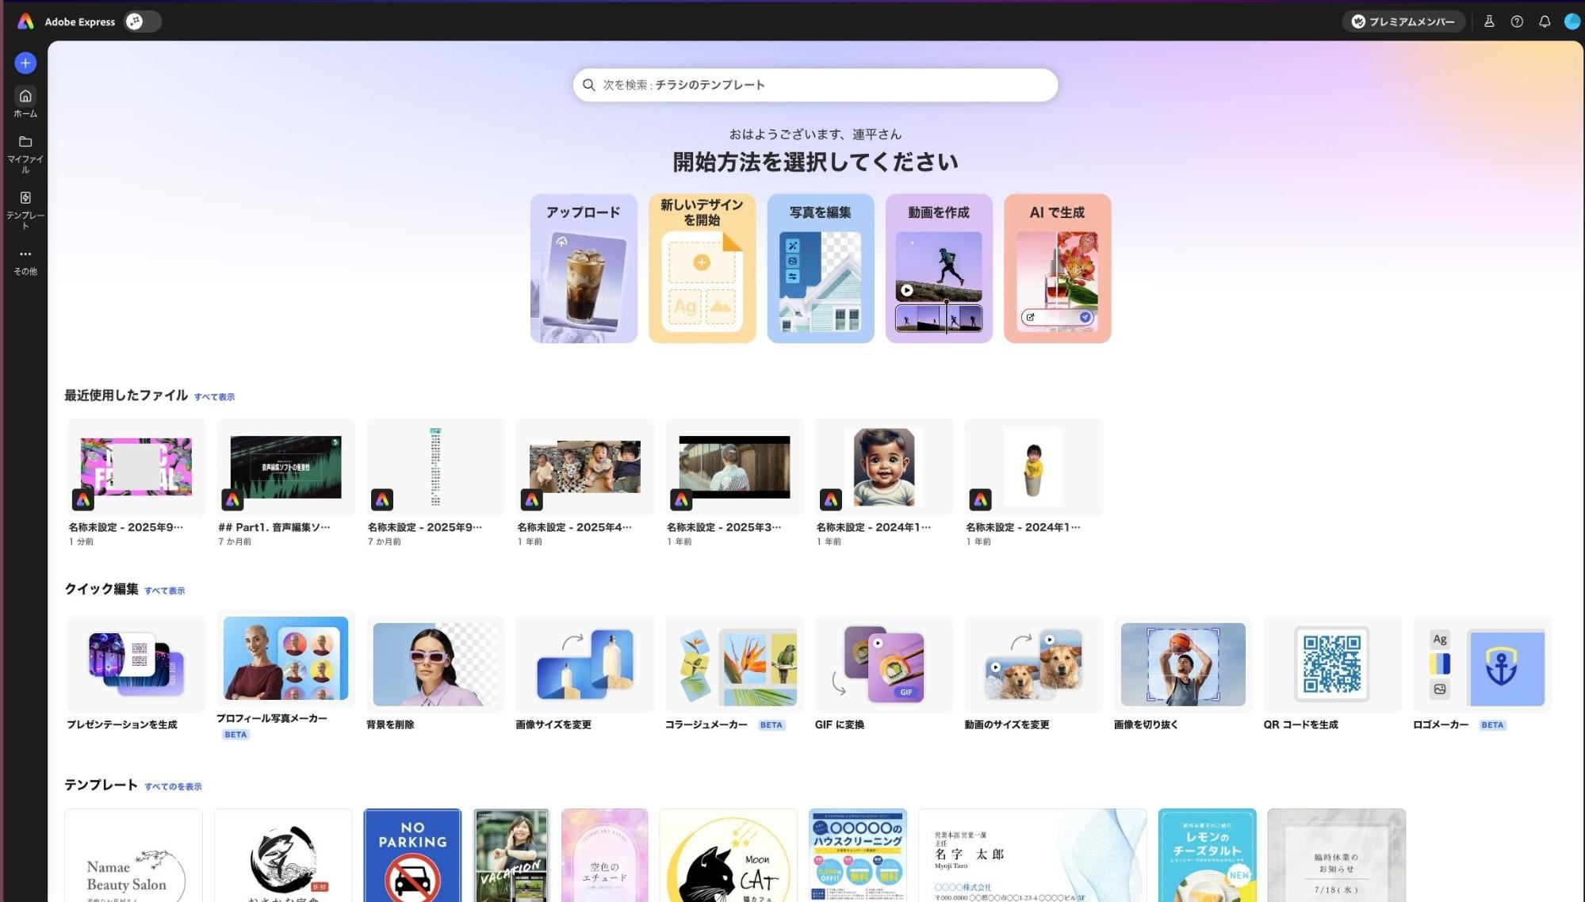Open the baby portrait file 名称未設定 - 2024年1

click(x=884, y=483)
